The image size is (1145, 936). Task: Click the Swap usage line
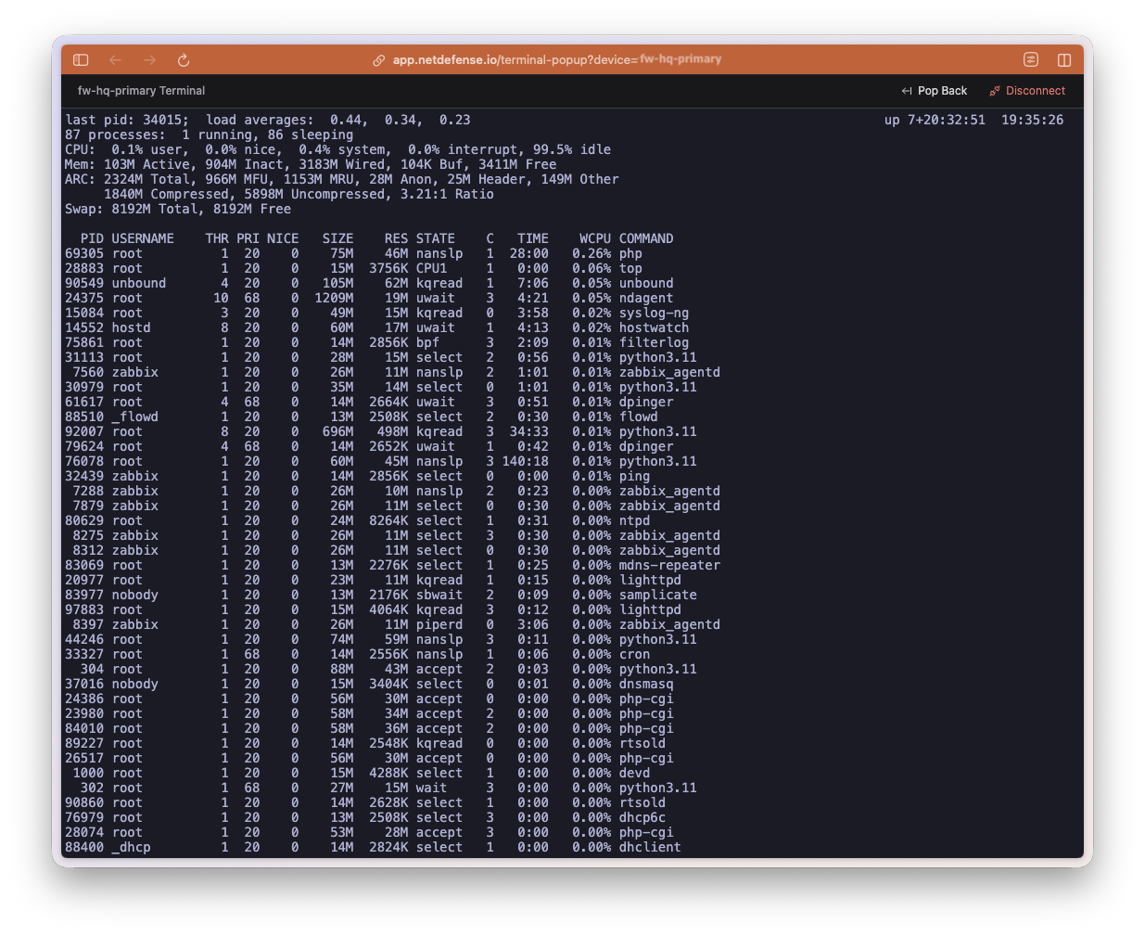pos(178,209)
